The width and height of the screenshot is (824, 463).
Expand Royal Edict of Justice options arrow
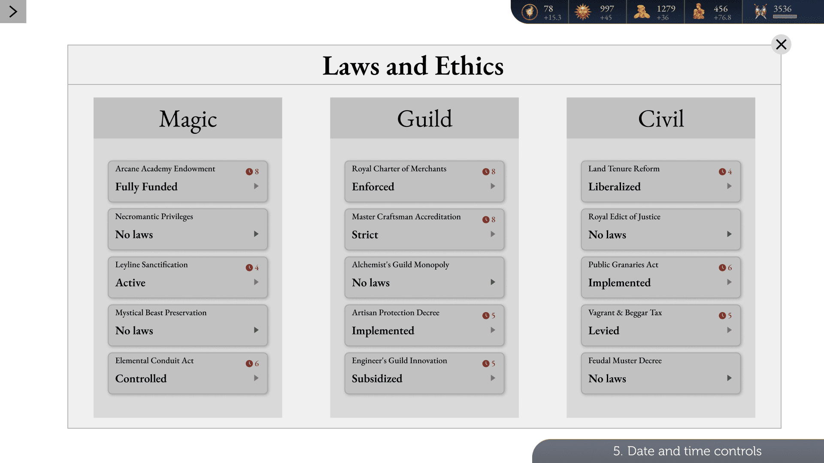tap(729, 234)
